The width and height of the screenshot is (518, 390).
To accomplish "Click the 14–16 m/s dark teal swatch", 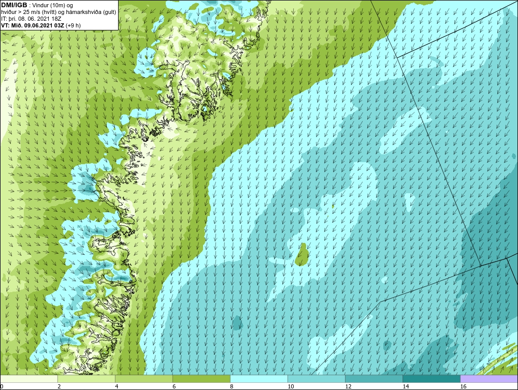I will click(x=431, y=379).
